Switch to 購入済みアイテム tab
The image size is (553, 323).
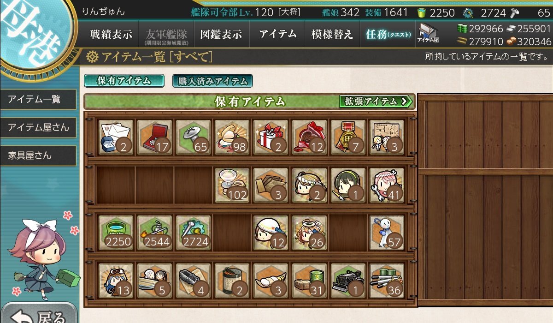tap(212, 81)
